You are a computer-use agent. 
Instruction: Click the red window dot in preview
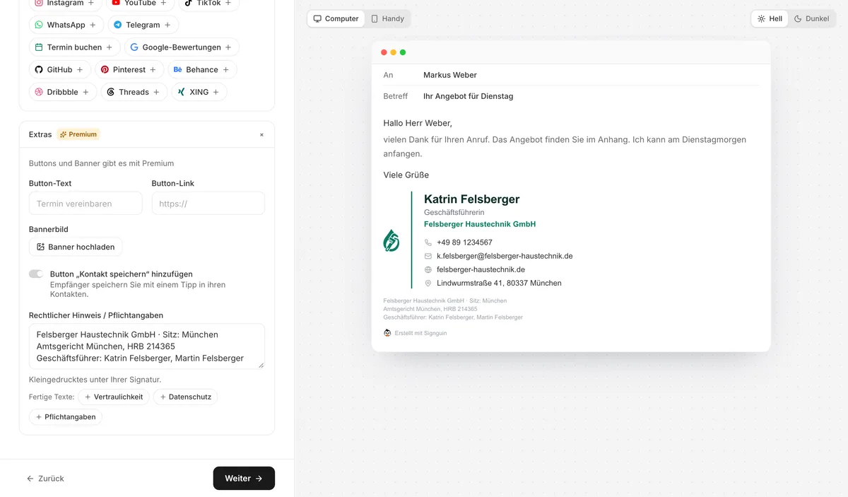click(x=384, y=52)
